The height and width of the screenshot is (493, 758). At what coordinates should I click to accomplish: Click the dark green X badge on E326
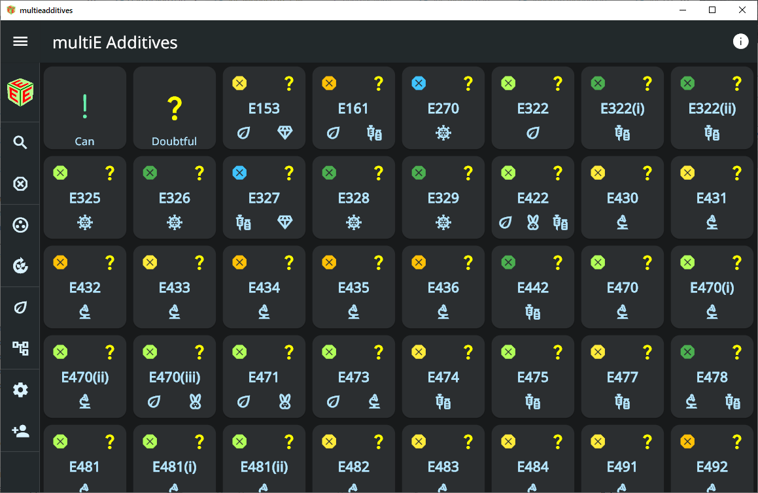(150, 173)
